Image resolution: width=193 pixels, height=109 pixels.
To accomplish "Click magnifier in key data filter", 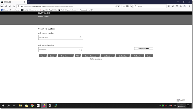I will pos(81,50).
